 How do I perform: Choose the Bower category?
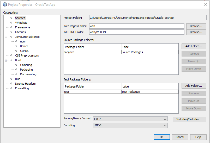24,46
